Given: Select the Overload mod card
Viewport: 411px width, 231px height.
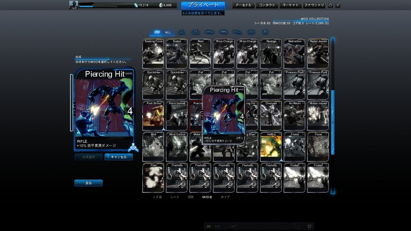Looking at the screenshot, I should click(x=271, y=116).
